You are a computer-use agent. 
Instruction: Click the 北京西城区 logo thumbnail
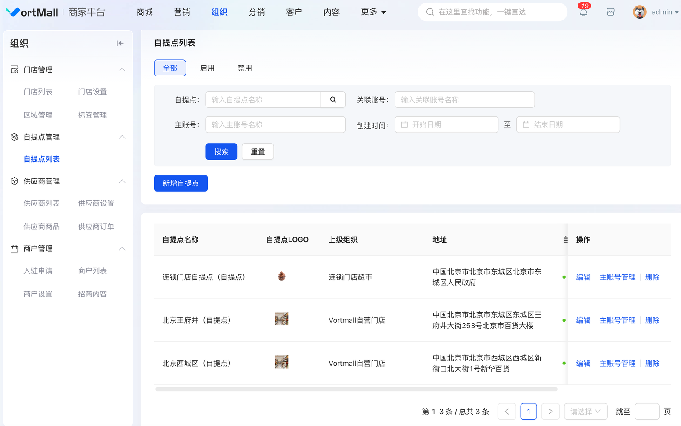tap(281, 362)
